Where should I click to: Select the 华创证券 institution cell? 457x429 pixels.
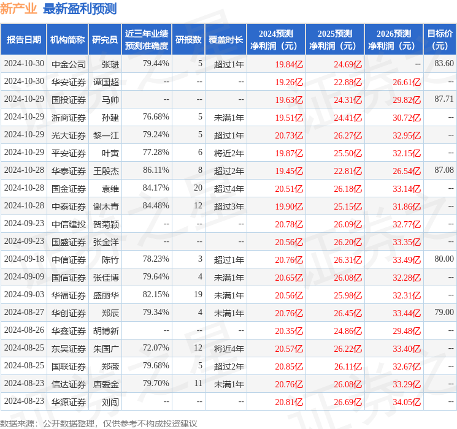pos(69,313)
